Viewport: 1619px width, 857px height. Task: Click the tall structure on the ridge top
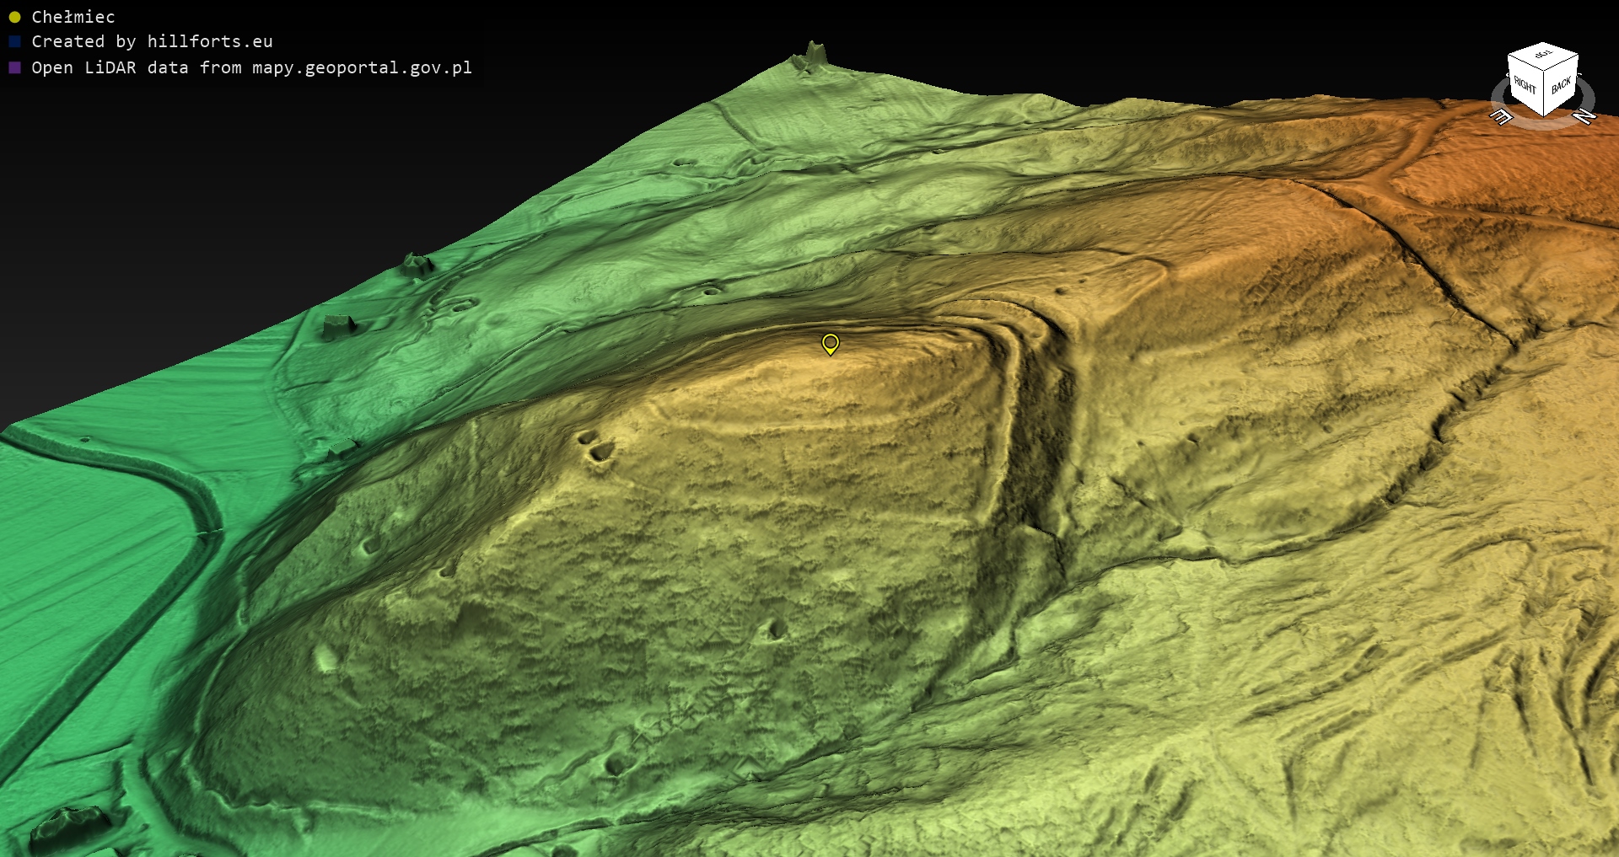click(x=814, y=54)
